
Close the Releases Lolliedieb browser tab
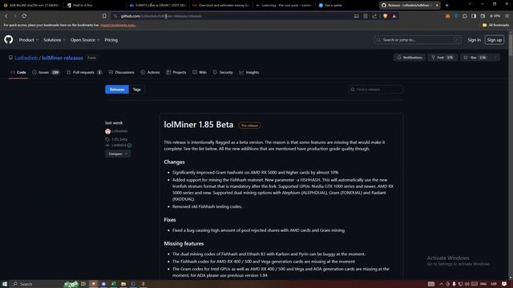pyautogui.click(x=437, y=6)
